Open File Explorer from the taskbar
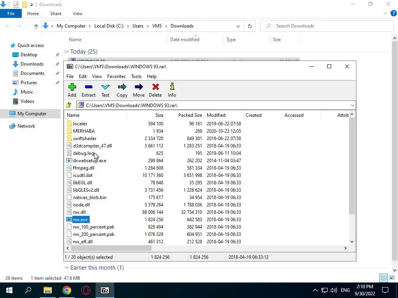 coord(47,290)
